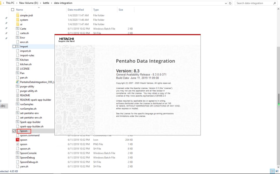280x174 pixels.
Task: Click the ui folder icon
Action: [x=18, y=24]
